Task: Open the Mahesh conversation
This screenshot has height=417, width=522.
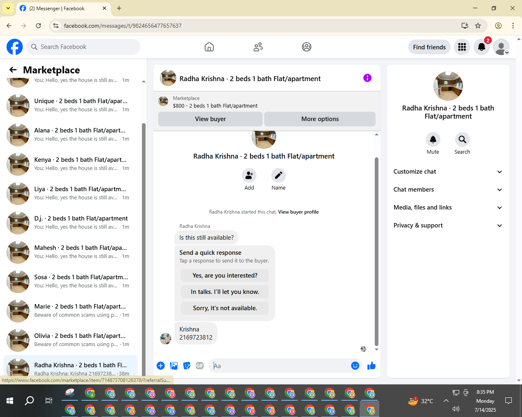Action: (x=70, y=252)
